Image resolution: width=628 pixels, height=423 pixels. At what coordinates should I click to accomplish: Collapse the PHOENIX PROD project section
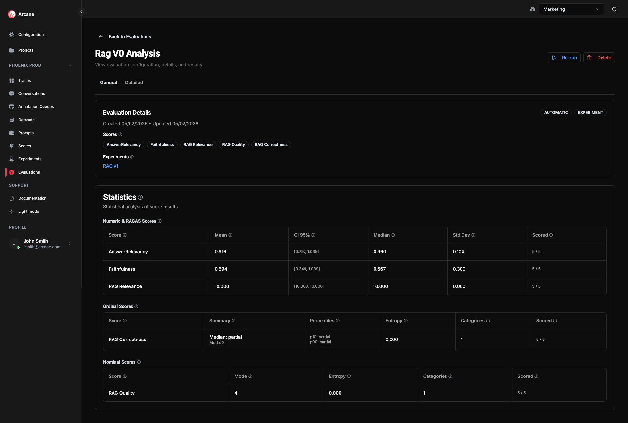[x=71, y=65]
